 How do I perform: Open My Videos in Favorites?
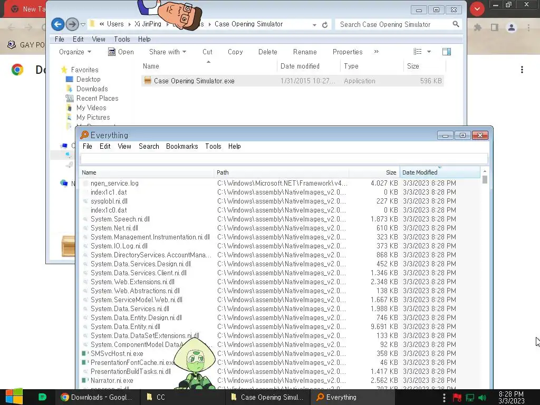point(91,108)
